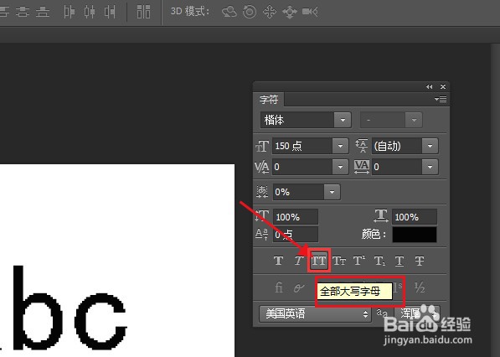
Task: Click the distribute vertical centers icon
Action: (23, 12)
